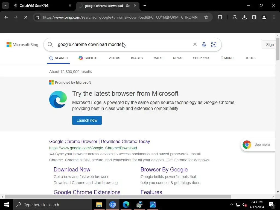Toggle the Chrome side panel
The height and width of the screenshot is (210, 280).
(x=254, y=17)
